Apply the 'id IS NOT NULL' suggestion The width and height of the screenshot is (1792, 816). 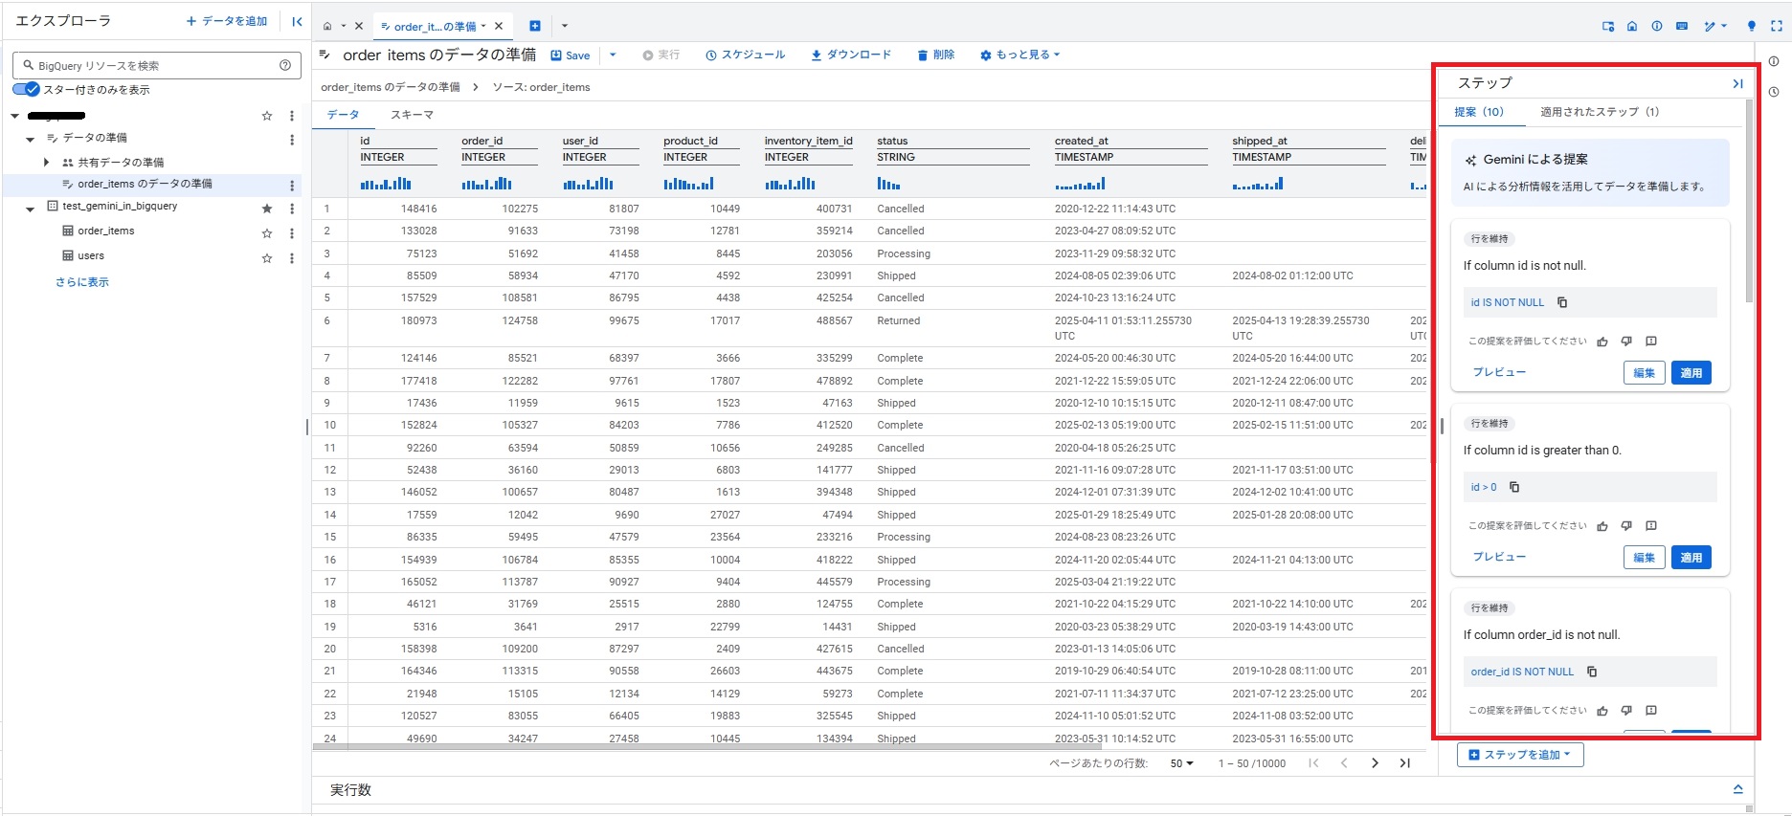(1691, 373)
